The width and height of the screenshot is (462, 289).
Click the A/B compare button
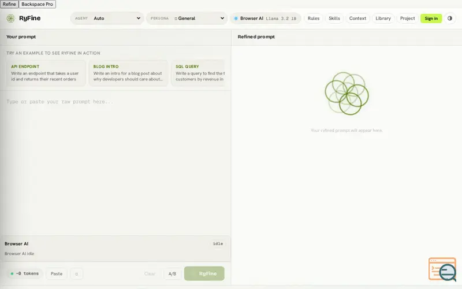click(x=172, y=273)
